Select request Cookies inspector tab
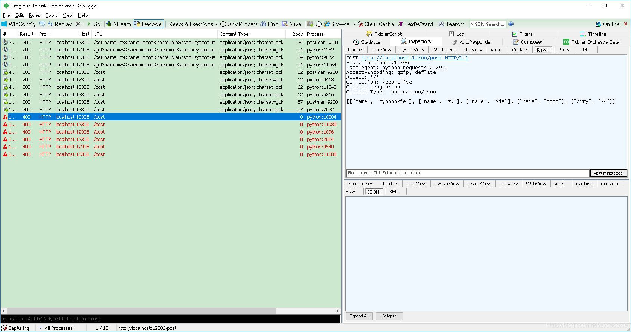Screen dimensions: 631x332 click(x=520, y=50)
